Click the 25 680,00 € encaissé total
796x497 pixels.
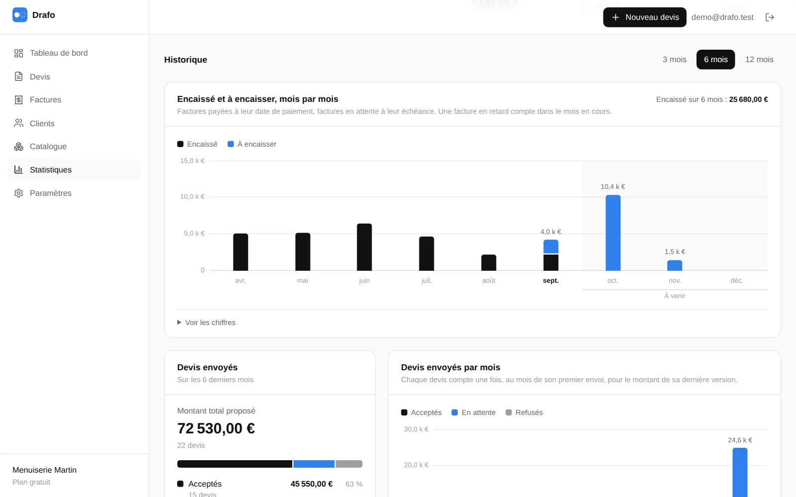point(748,99)
